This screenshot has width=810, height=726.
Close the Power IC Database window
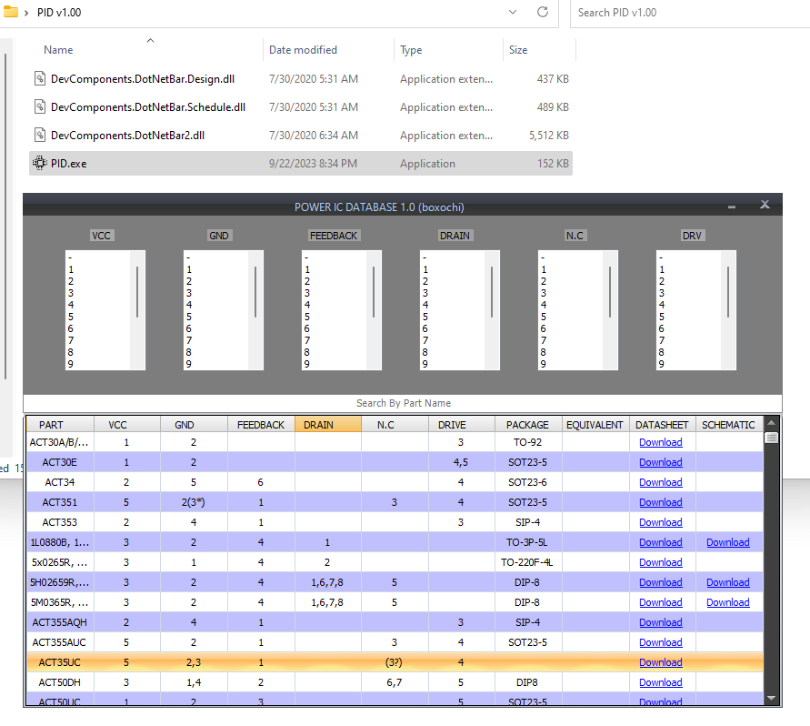(x=765, y=205)
